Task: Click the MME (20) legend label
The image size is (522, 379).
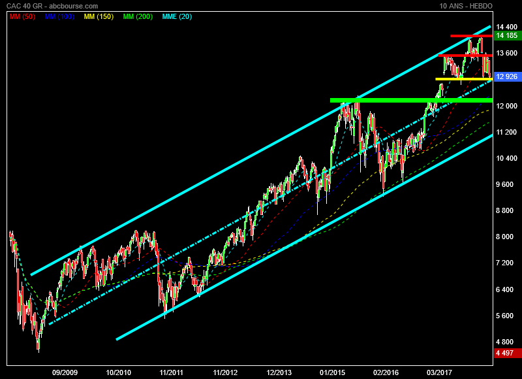Action: click(x=177, y=17)
